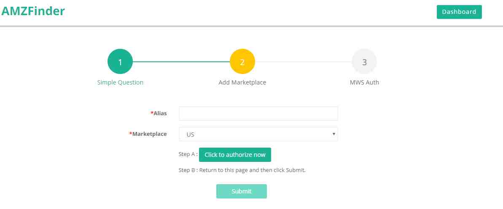The height and width of the screenshot is (209, 503).
Task: Select the yellow step 2 circle
Action: (x=242, y=61)
